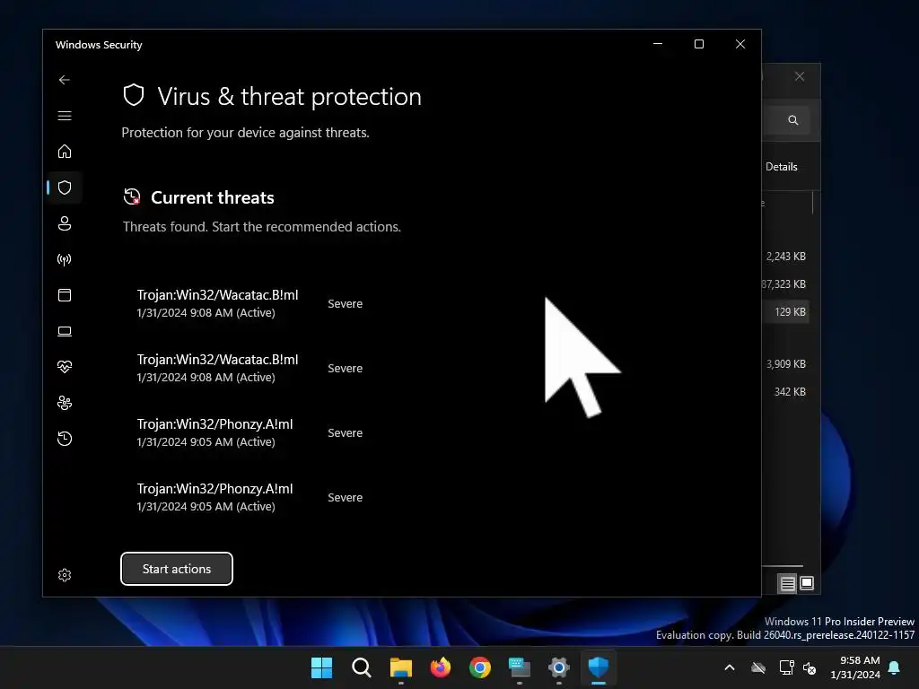
Task: Launch Firefox from the taskbar
Action: coord(440,667)
